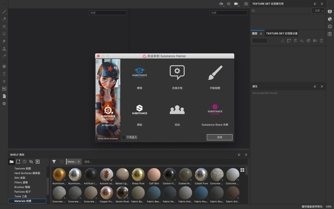Toggle the shelf hide eye-slash icon
Viewport: 334px width, 209px height.
31,162
